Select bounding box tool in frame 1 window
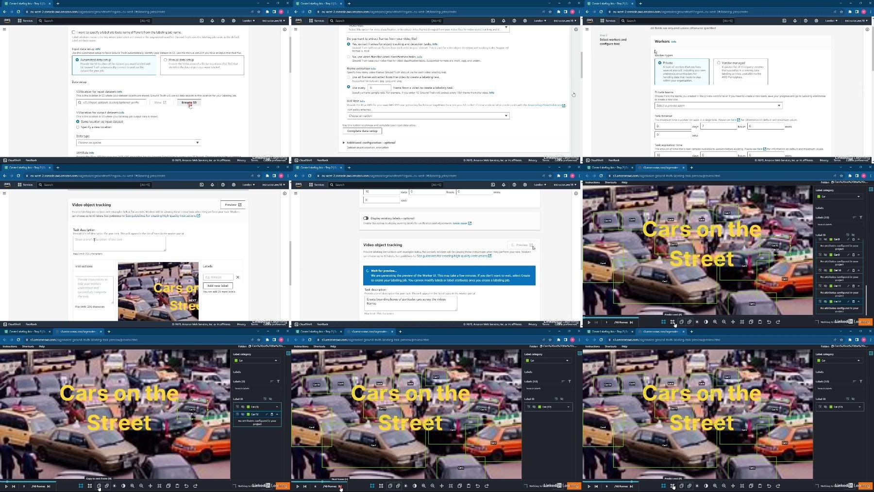 point(663,322)
